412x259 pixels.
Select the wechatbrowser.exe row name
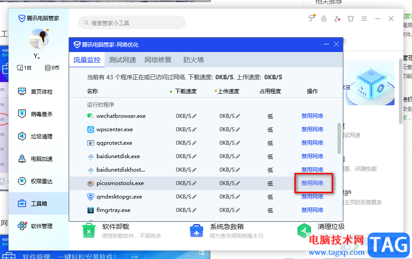coord(121,116)
